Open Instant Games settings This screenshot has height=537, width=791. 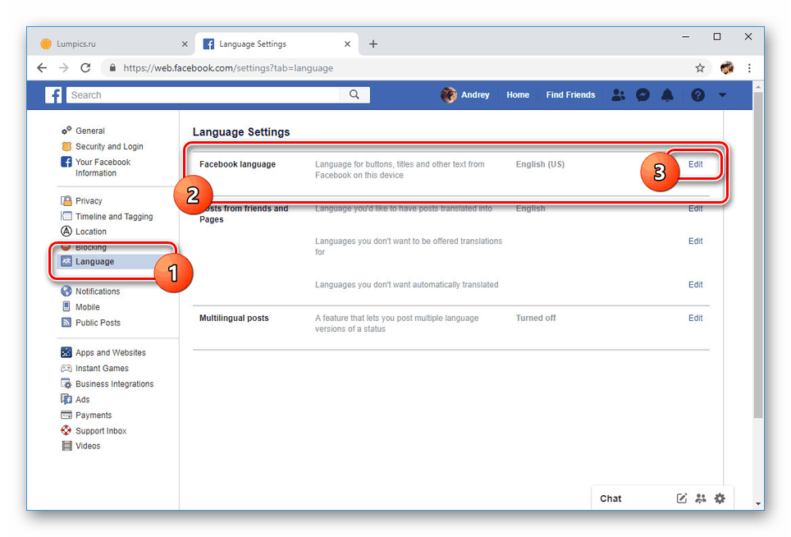point(102,369)
